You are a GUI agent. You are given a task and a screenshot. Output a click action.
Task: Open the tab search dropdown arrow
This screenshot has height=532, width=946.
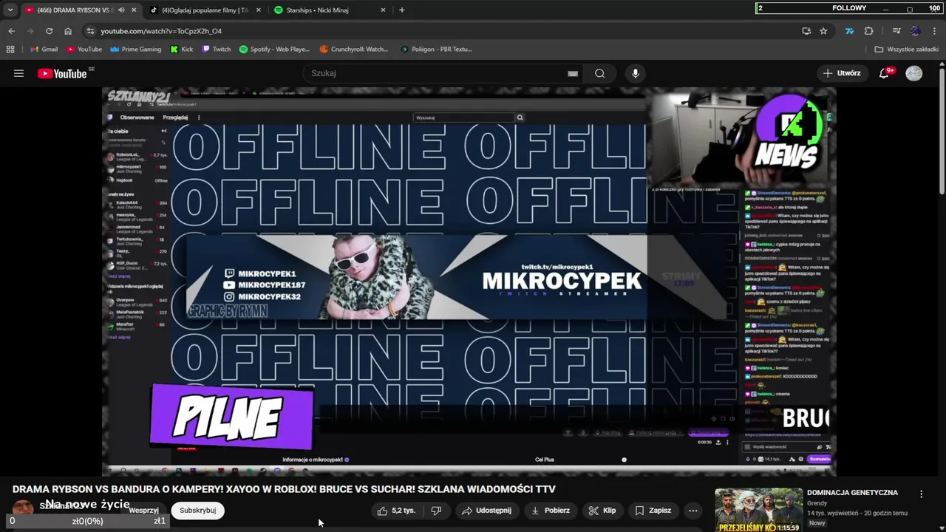[x=10, y=10]
